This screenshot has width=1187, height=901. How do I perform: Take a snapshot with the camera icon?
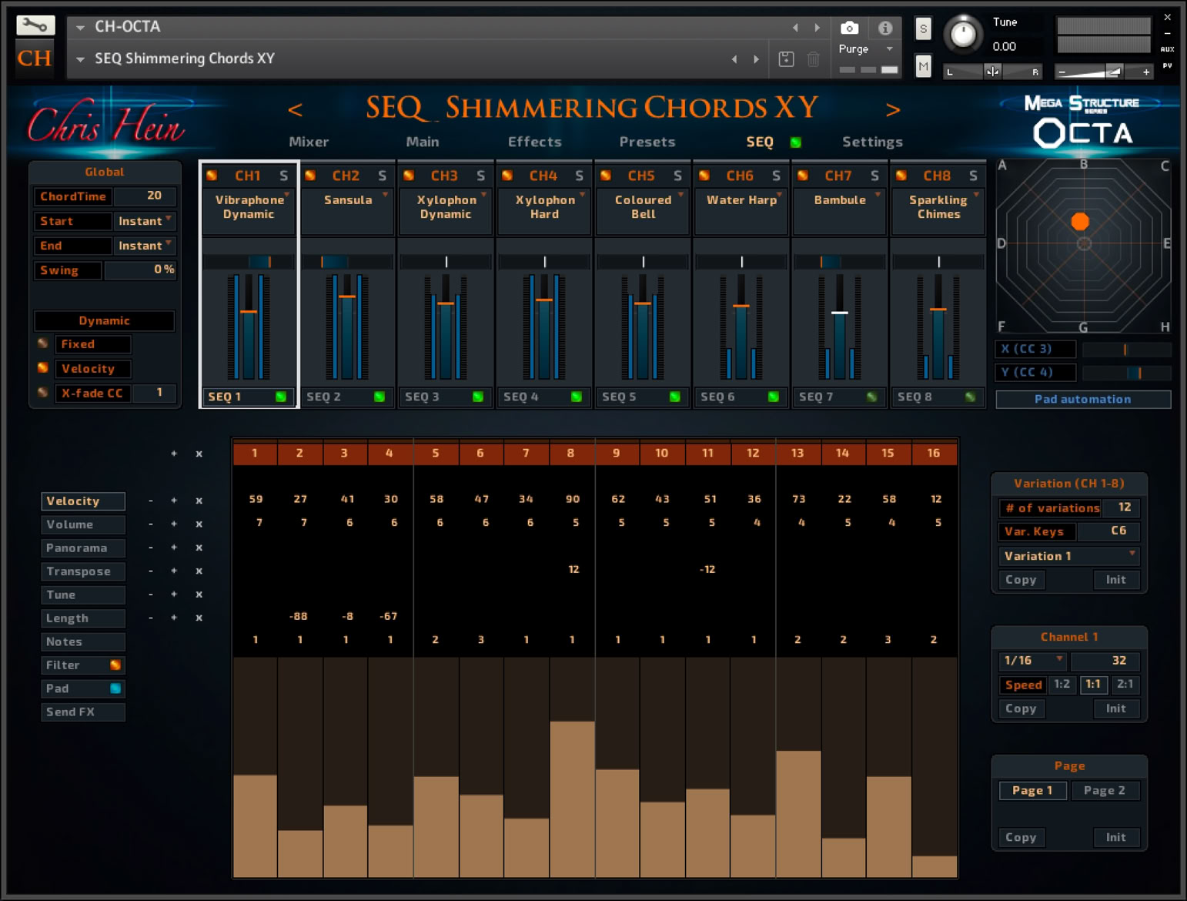849,28
